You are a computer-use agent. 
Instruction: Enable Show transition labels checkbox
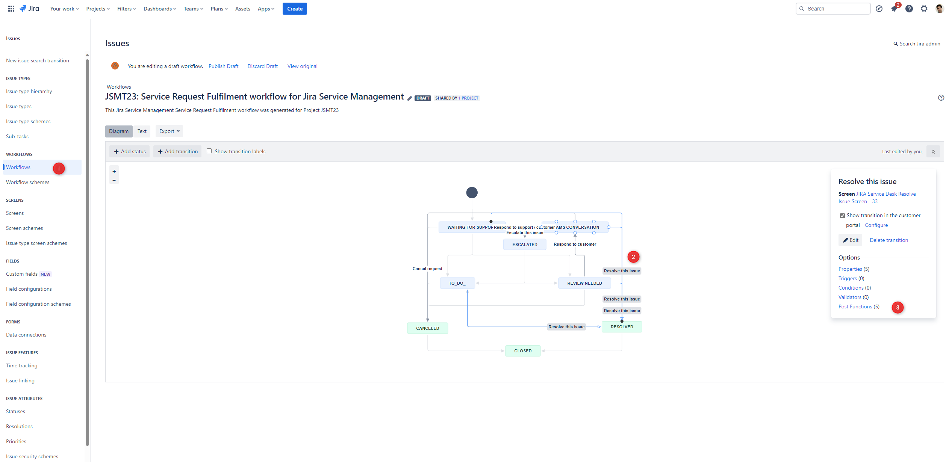click(x=209, y=151)
